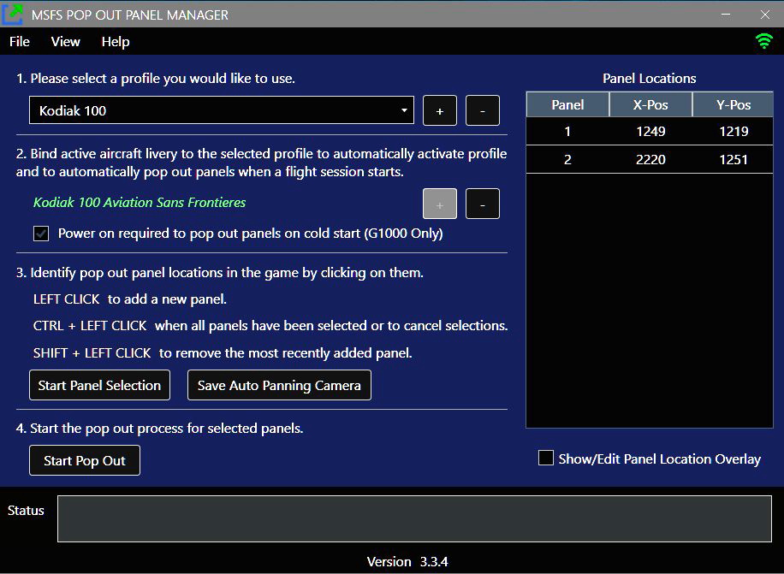Click the MSFS Pop Out Panel Manager logo

13,14
